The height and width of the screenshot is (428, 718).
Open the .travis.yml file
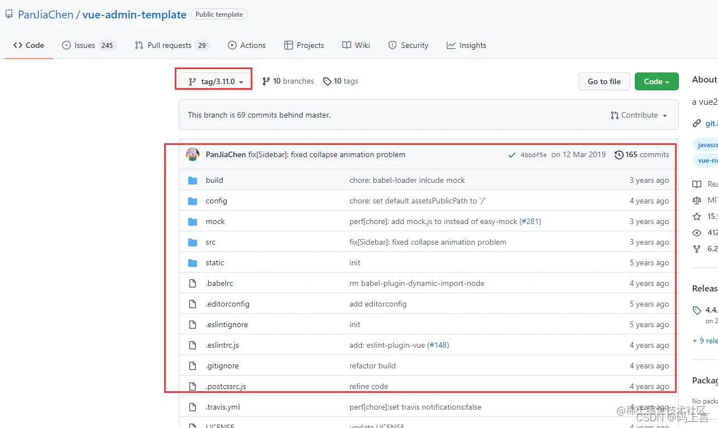point(223,407)
